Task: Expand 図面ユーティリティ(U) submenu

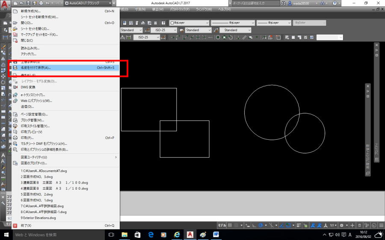Action: coord(66,157)
